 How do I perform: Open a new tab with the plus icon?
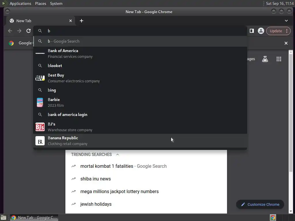coord(82,21)
